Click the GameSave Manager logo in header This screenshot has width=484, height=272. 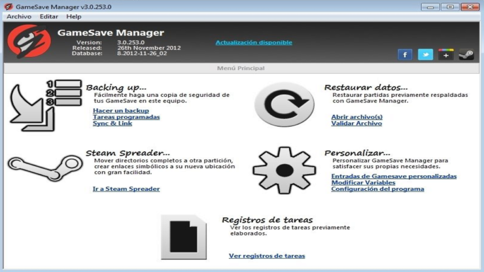coord(29,41)
